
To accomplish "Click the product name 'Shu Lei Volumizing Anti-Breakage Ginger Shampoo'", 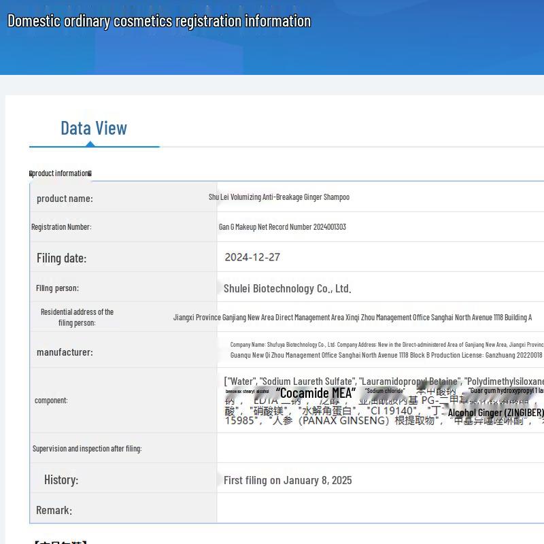I will tap(279, 197).
